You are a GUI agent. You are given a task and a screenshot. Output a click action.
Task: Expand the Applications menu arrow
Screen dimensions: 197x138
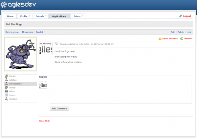pos(68,16)
